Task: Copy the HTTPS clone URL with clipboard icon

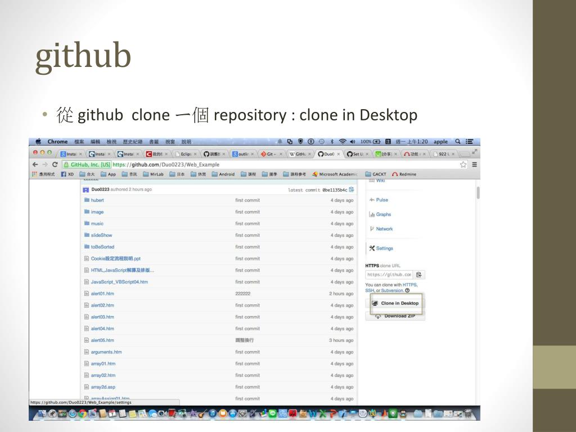Action: 418,274
